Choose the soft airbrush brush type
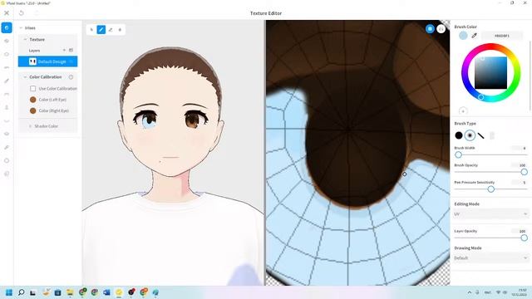Viewport: 532px width, 299px height. 470,135
